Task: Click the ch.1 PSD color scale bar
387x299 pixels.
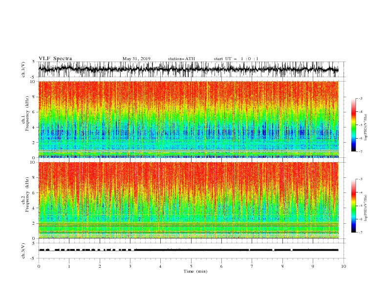Action: (x=353, y=125)
